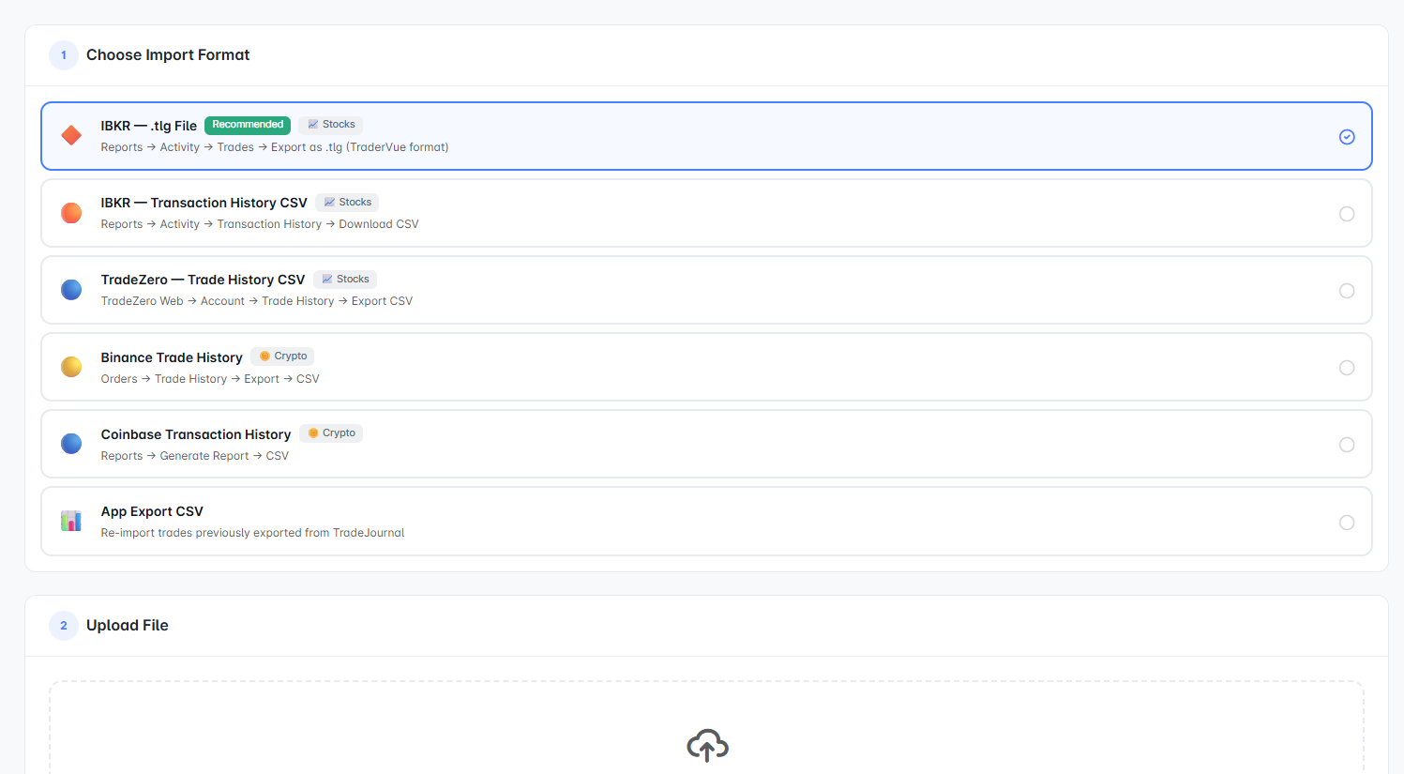Click Stocks tag beside TradeZero Trade History CSV

(345, 280)
